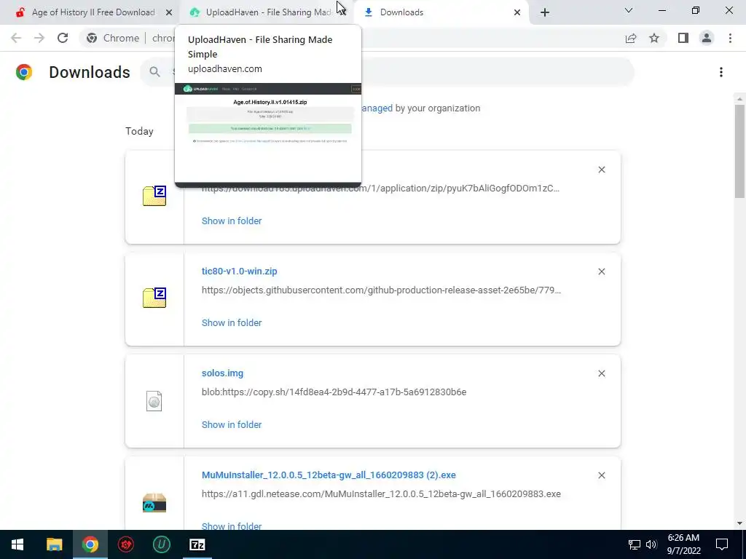
Task: Open volume control tray icon
Action: point(651,544)
